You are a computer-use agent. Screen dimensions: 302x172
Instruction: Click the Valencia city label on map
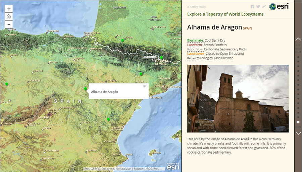click(110, 141)
